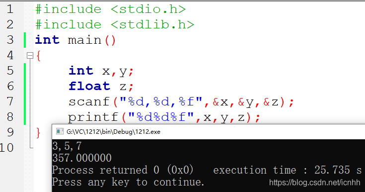Click line number 8 in gutter

pos(10,117)
